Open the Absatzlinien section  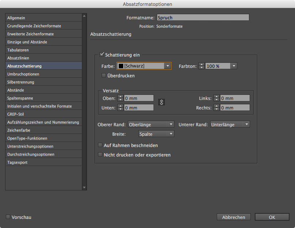point(44,58)
